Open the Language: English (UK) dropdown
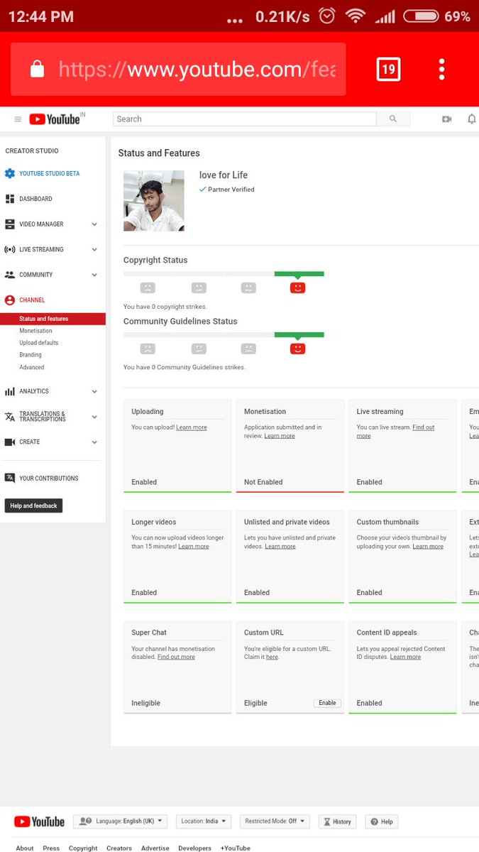479x852 pixels. tap(121, 821)
